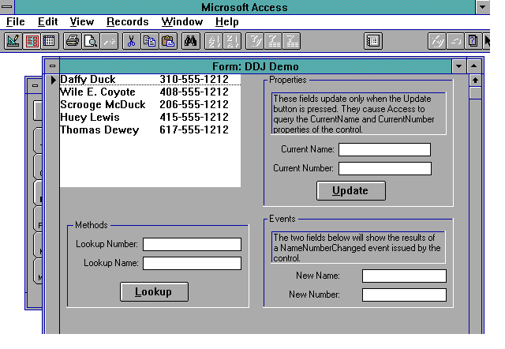Screen dimensions: 505x349
Task: Open Print Preview from the toolbar
Action: [x=90, y=40]
